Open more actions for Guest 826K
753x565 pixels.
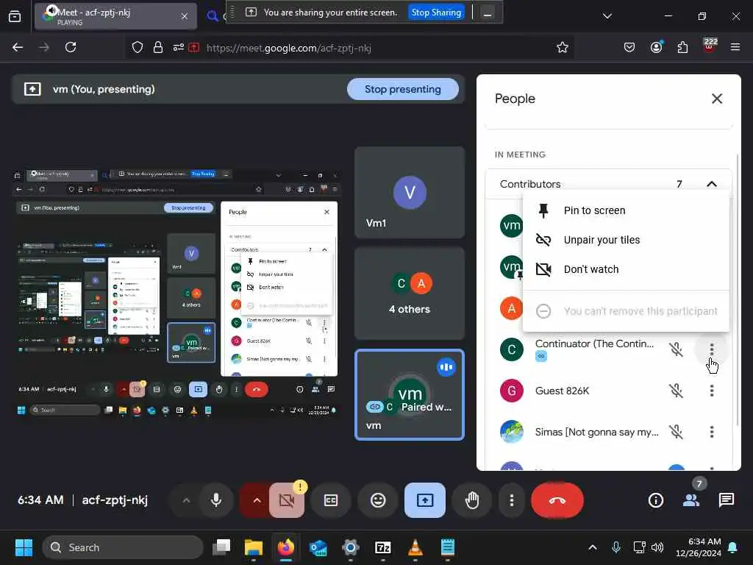pos(712,391)
